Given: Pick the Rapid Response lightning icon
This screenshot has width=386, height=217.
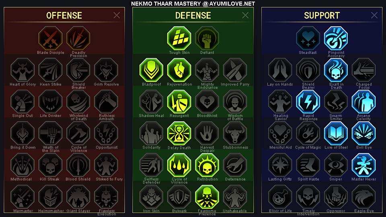Looking at the screenshot, I should pyautogui.click(x=308, y=102).
